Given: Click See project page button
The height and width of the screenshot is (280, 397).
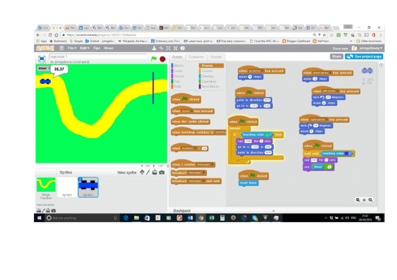Looking at the screenshot, I should [364, 57].
